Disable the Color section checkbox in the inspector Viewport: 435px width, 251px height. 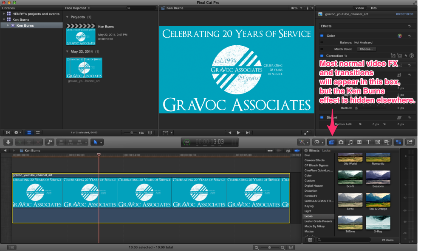pos(321,36)
